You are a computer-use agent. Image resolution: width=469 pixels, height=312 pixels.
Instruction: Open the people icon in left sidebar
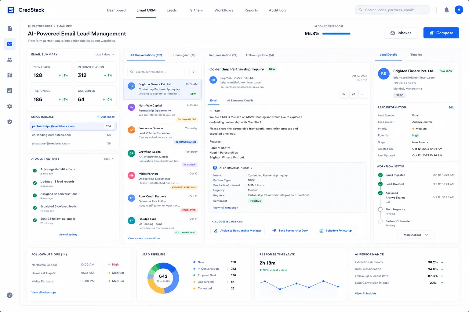pos(10,60)
